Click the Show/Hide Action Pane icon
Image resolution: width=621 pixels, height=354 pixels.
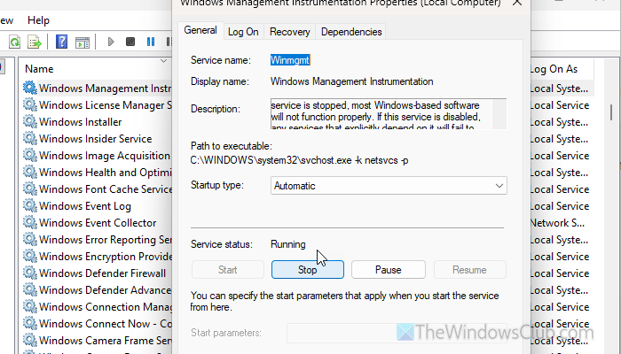[83, 42]
